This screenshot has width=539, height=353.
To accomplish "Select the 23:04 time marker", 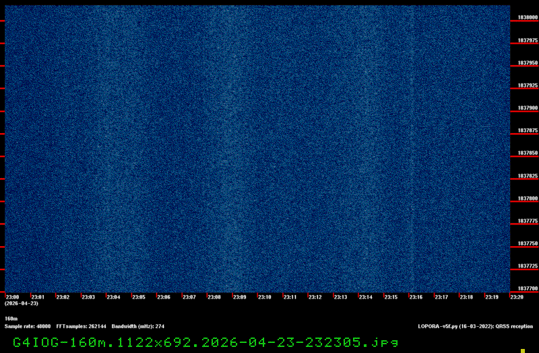I will tap(113, 297).
